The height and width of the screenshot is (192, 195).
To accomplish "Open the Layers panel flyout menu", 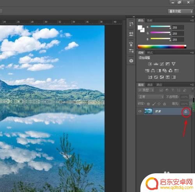I will pyautogui.click(x=192, y=85).
